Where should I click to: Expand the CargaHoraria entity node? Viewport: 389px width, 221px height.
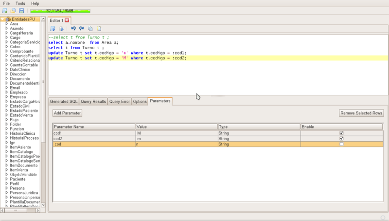(7, 33)
